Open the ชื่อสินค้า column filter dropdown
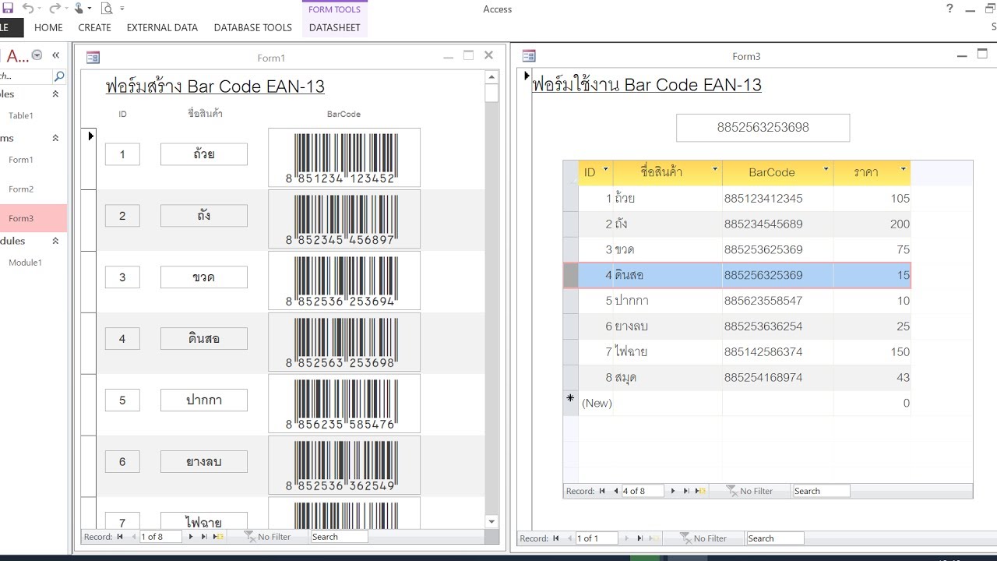The width and height of the screenshot is (997, 561). [x=715, y=170]
